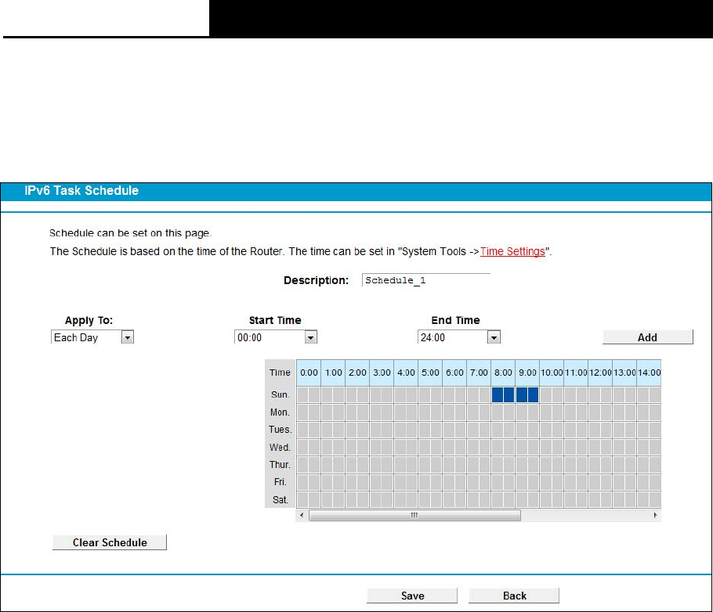Click the Tues. row label

[280, 430]
